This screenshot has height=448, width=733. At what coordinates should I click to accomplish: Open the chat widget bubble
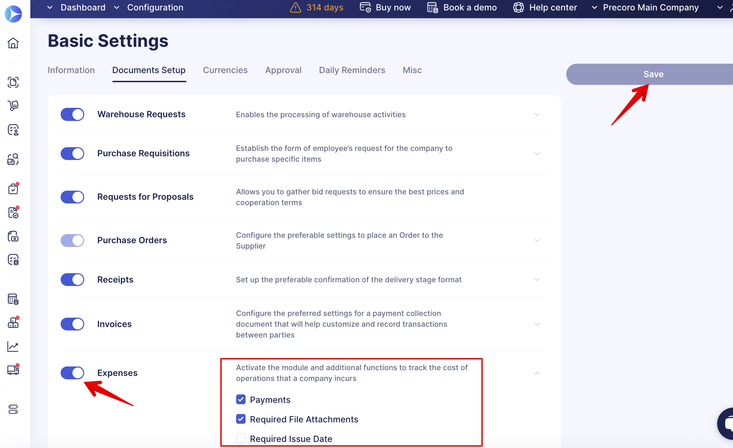tap(726, 424)
